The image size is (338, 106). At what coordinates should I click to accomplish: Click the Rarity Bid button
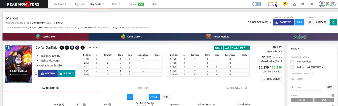tap(283, 22)
